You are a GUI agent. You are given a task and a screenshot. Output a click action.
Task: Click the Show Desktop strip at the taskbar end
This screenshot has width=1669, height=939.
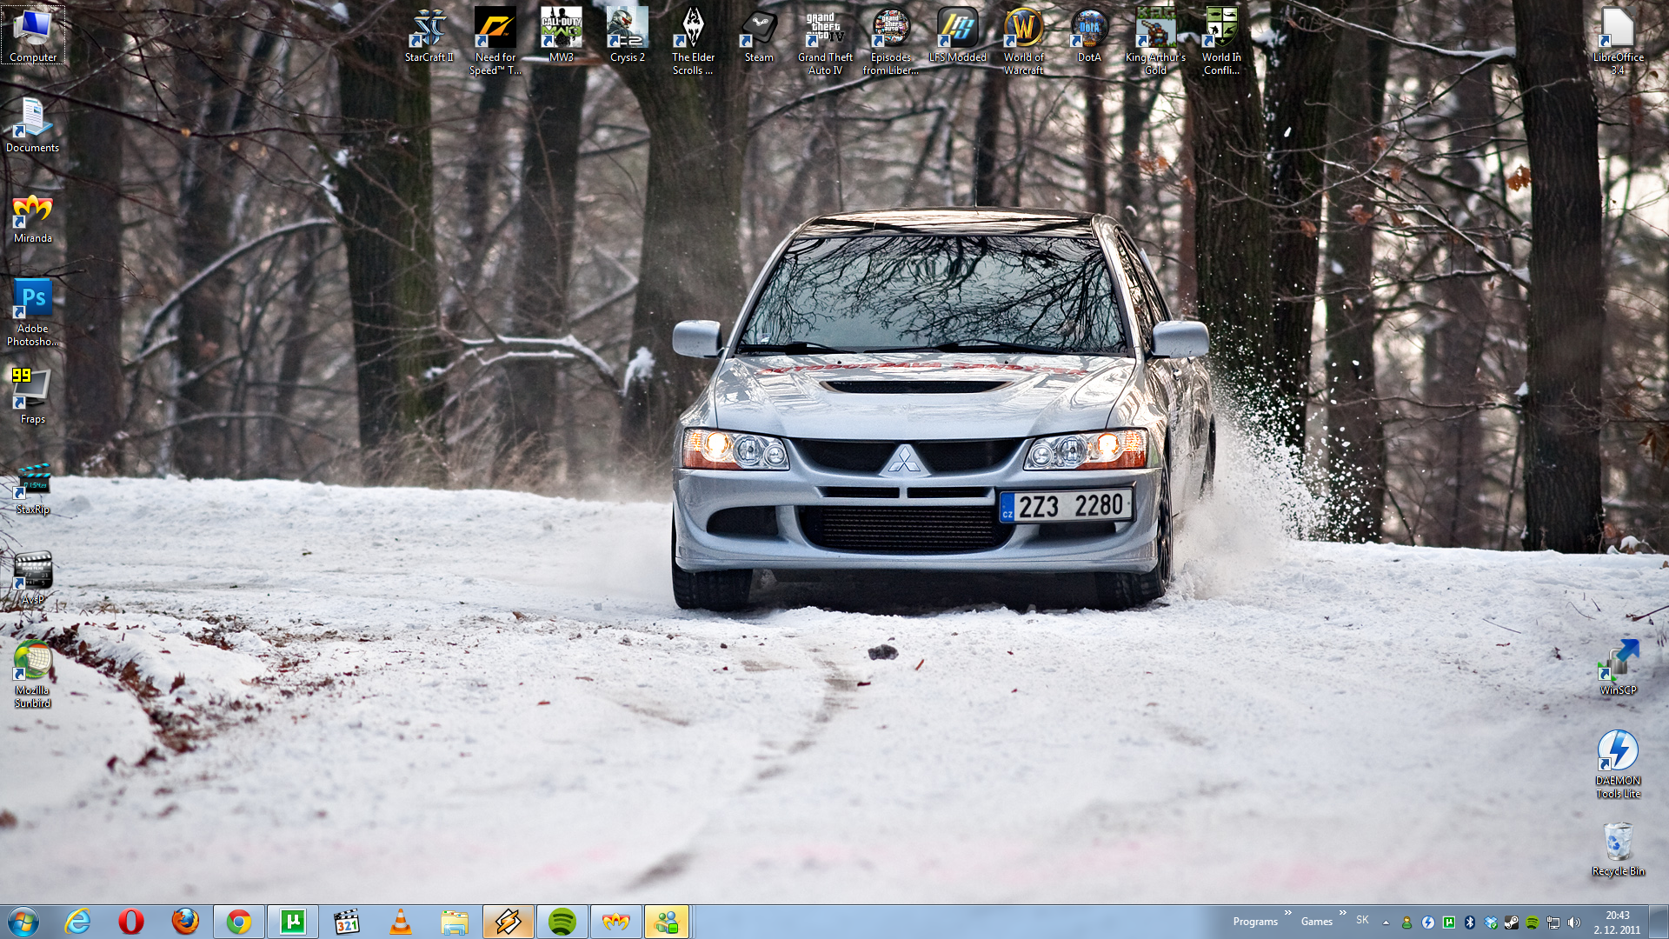(x=1662, y=922)
